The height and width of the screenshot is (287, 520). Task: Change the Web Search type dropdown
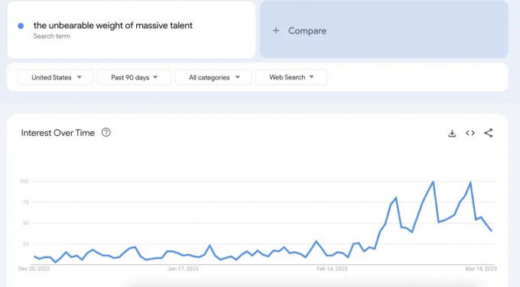coord(291,77)
